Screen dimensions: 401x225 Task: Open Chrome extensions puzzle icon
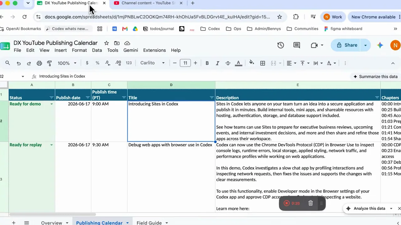click(296, 17)
